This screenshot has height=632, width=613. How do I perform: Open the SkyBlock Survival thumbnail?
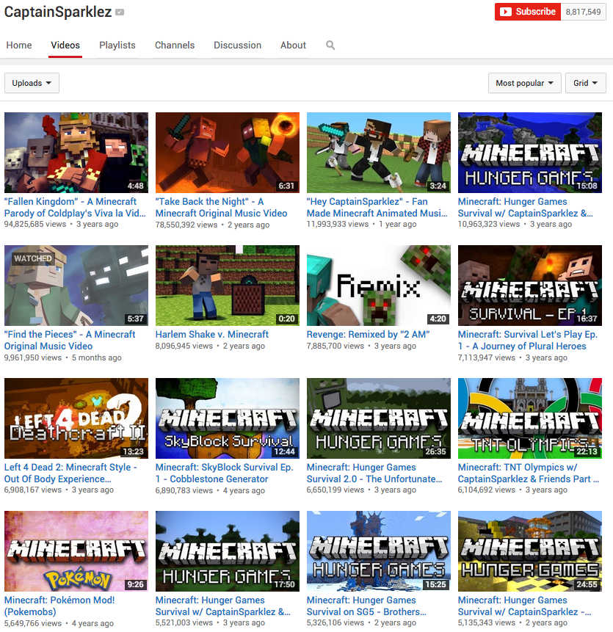[x=228, y=418]
